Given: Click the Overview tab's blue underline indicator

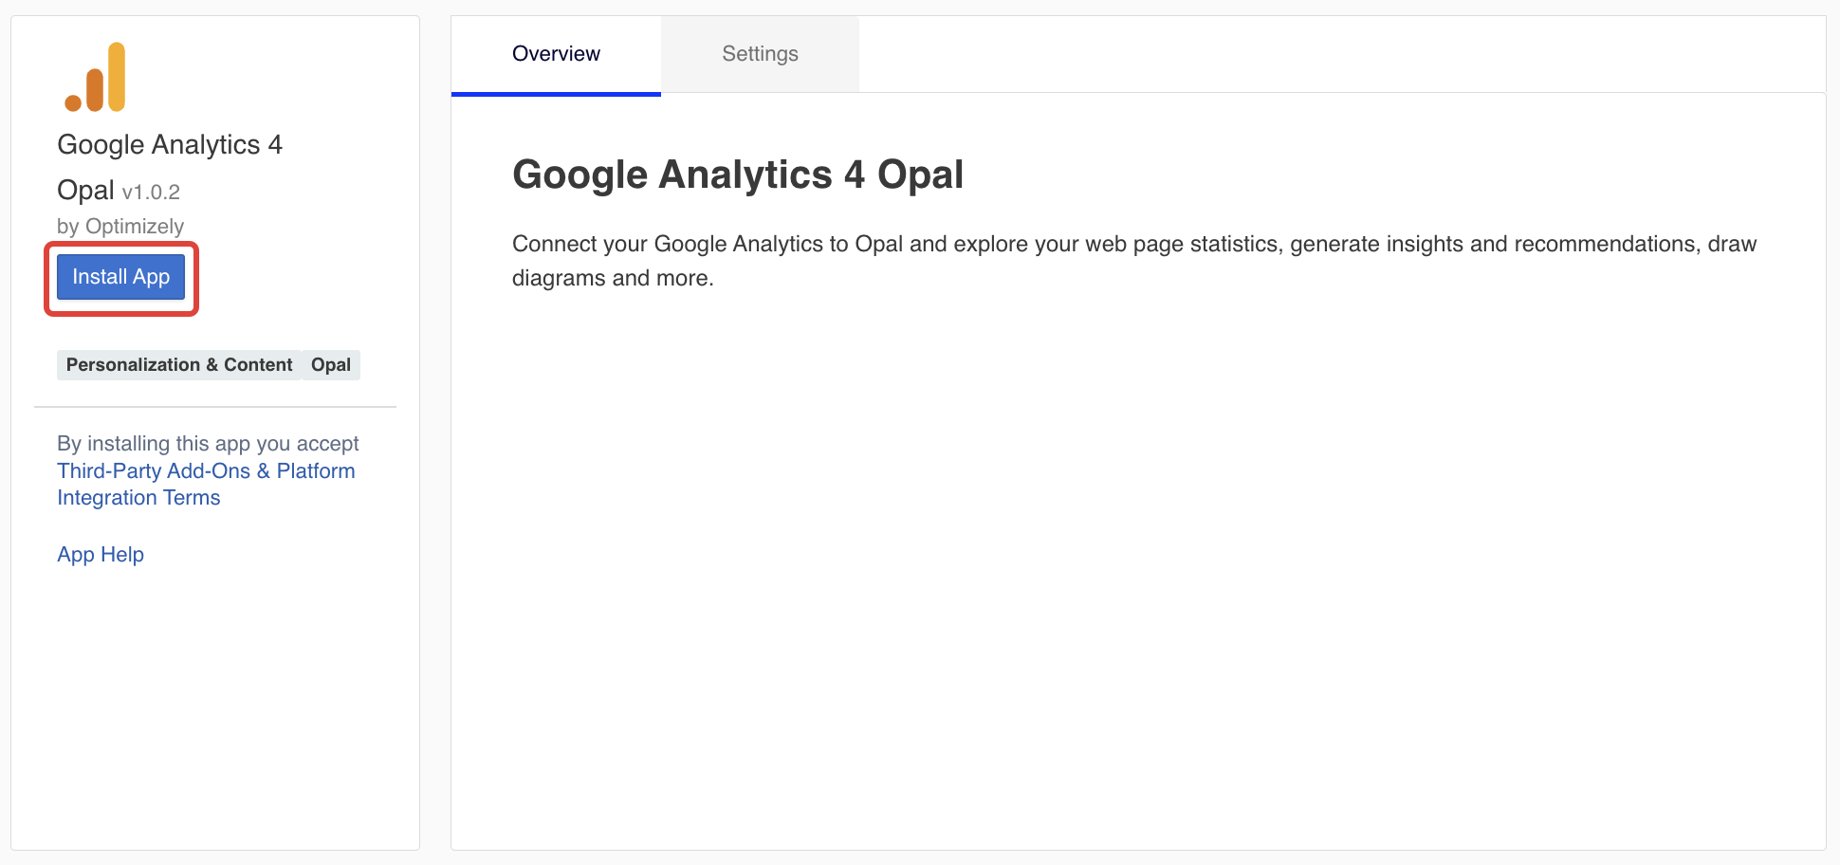Looking at the screenshot, I should click(556, 92).
